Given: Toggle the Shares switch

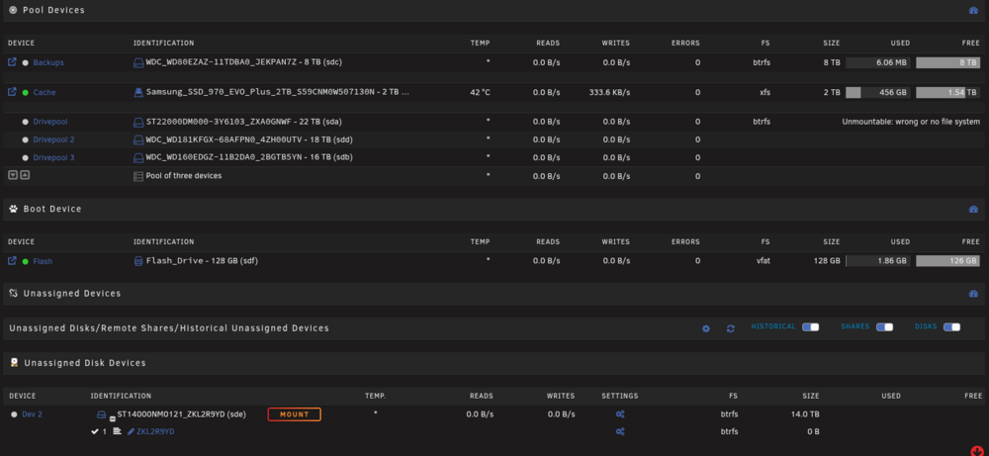Looking at the screenshot, I should click(x=884, y=326).
